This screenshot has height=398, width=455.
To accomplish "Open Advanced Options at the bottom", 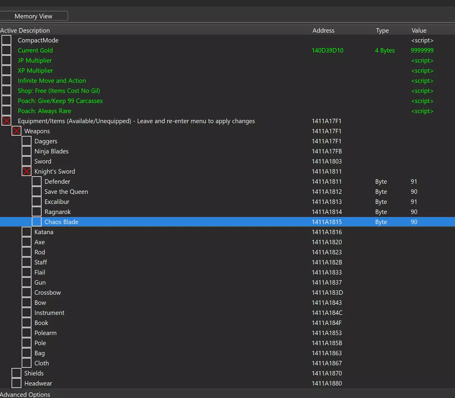I will [x=25, y=394].
